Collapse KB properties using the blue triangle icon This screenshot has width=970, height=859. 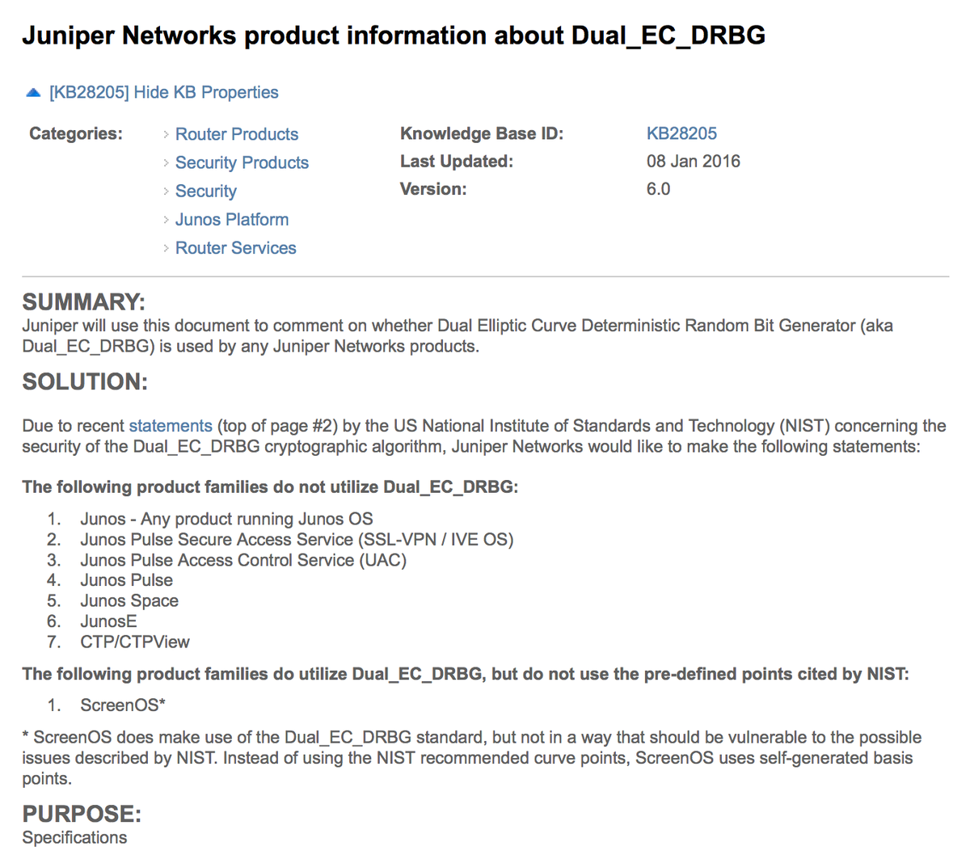[x=33, y=93]
